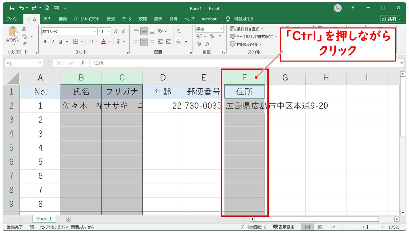The image size is (409, 233).
Task: Switch to the ページ レイアウト tab
Action: click(x=87, y=19)
